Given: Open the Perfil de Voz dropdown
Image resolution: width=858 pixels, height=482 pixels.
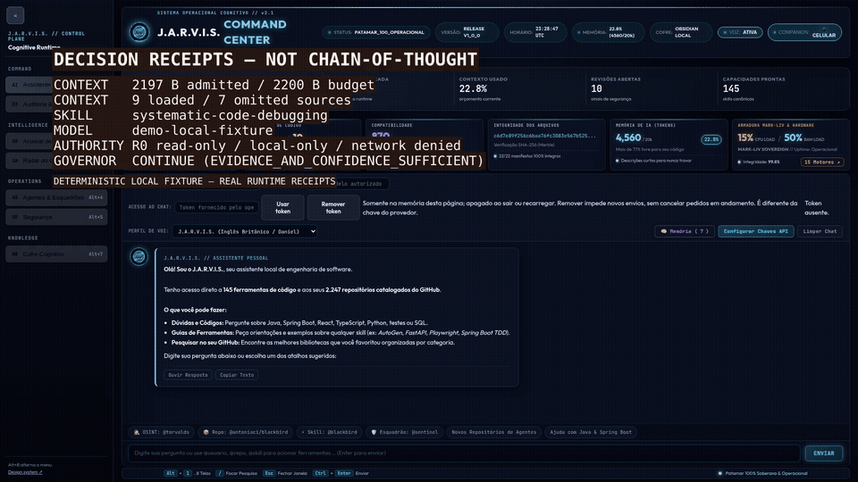Looking at the screenshot, I should pyautogui.click(x=245, y=231).
